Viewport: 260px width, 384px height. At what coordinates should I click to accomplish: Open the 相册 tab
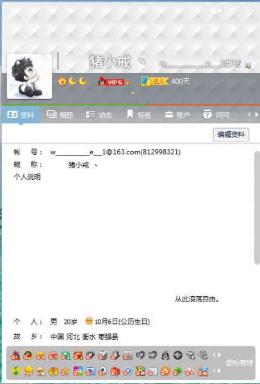(60, 115)
